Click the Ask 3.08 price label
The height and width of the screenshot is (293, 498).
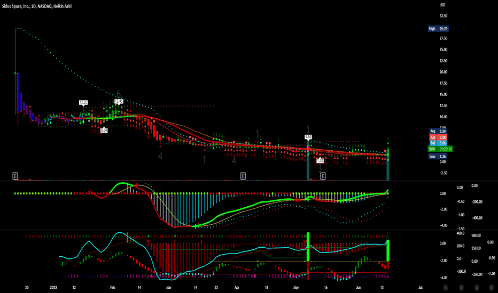tap(438, 137)
